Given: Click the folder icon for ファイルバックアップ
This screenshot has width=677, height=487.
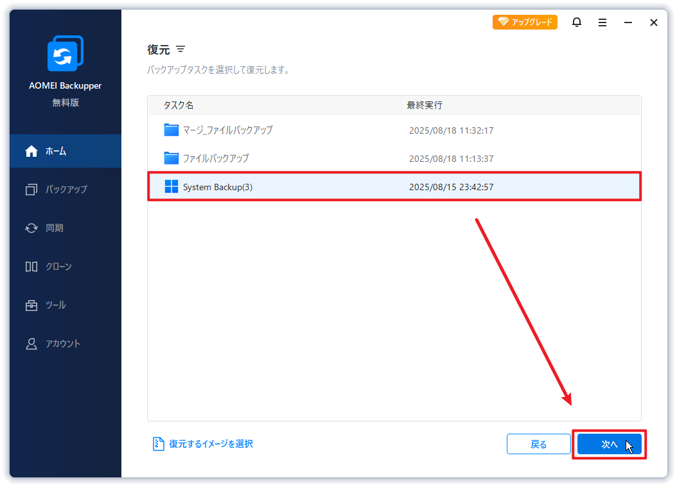Looking at the screenshot, I should (171, 158).
